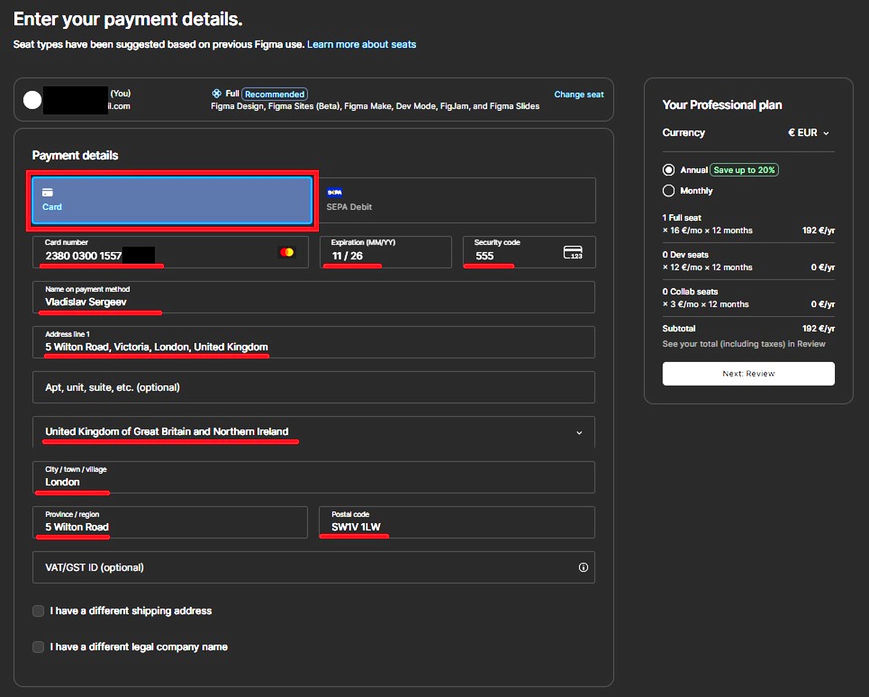Check 'I have a different shipping address'
Image resolution: width=869 pixels, height=697 pixels.
[38, 611]
